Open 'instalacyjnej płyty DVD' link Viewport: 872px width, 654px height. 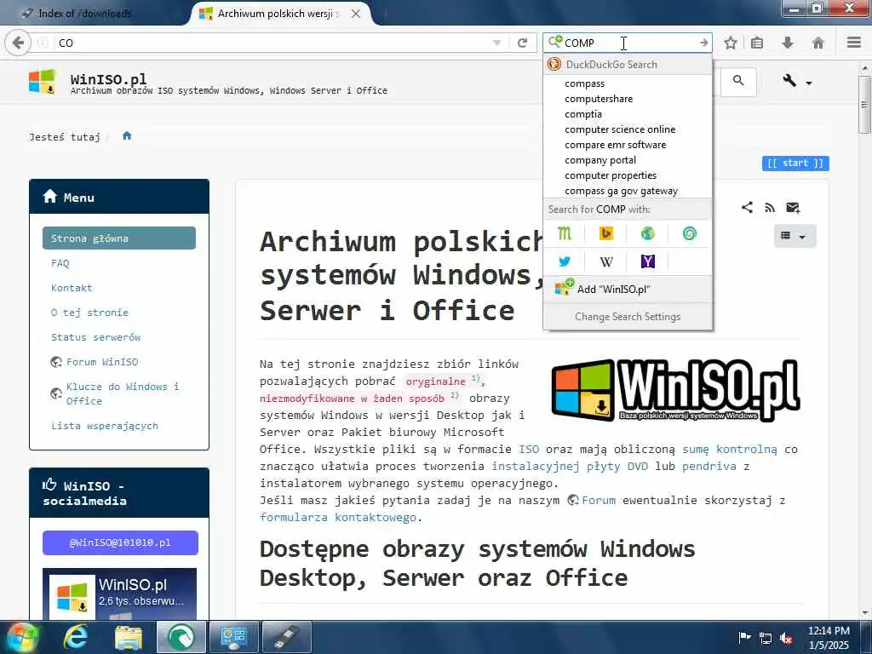pos(570,466)
